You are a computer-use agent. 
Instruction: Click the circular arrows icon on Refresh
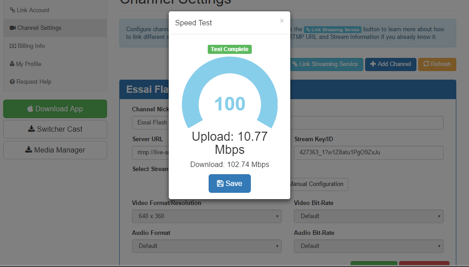426,64
